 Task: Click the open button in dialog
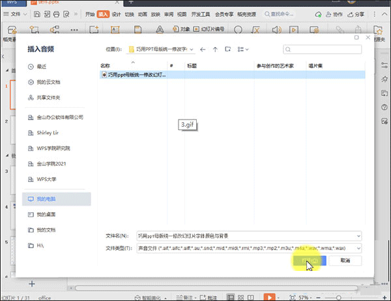310,261
